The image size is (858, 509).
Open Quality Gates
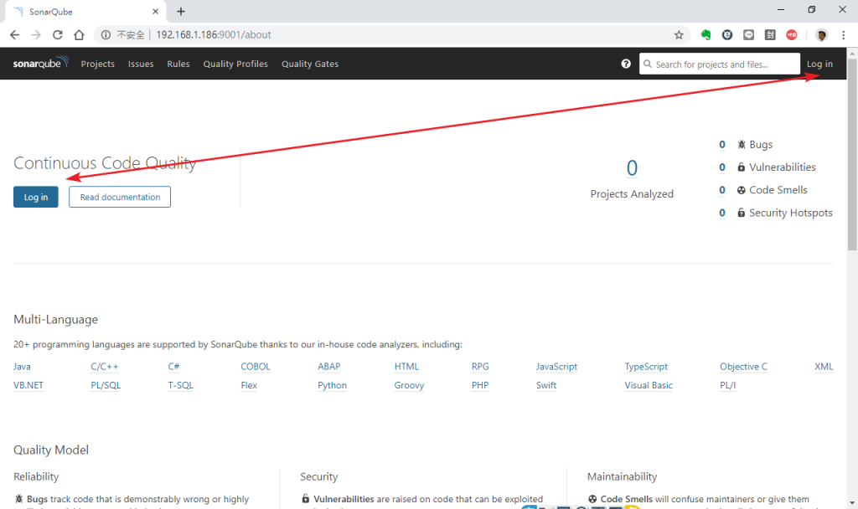pos(310,64)
